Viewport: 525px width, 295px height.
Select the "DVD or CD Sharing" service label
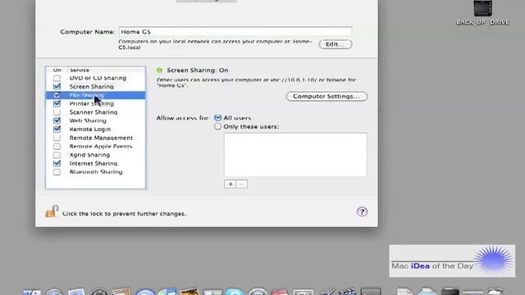[98, 78]
